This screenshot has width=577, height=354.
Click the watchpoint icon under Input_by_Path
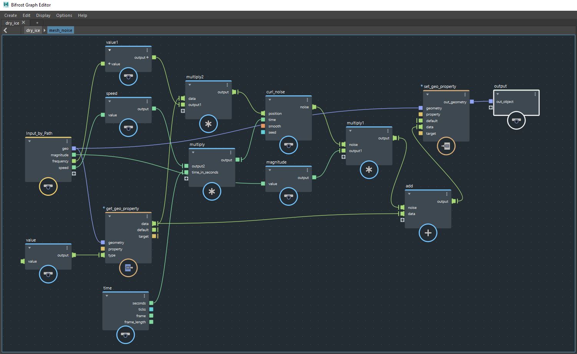click(48, 187)
